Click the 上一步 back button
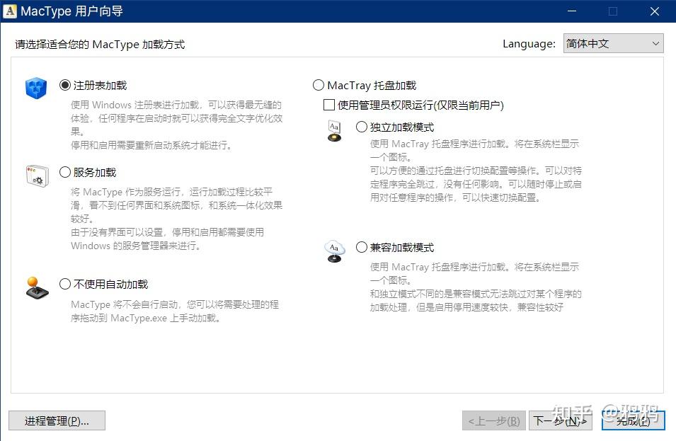This screenshot has width=676, height=441. 493,420
